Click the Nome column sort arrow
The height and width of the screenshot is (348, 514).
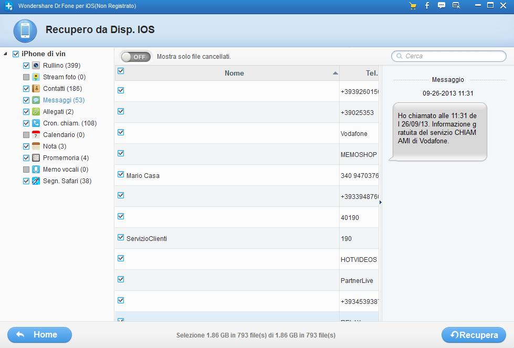coord(335,73)
